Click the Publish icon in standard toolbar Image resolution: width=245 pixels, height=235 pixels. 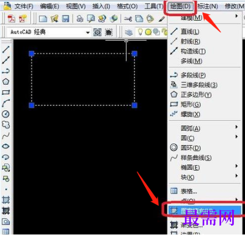pyautogui.click(x=102, y=19)
